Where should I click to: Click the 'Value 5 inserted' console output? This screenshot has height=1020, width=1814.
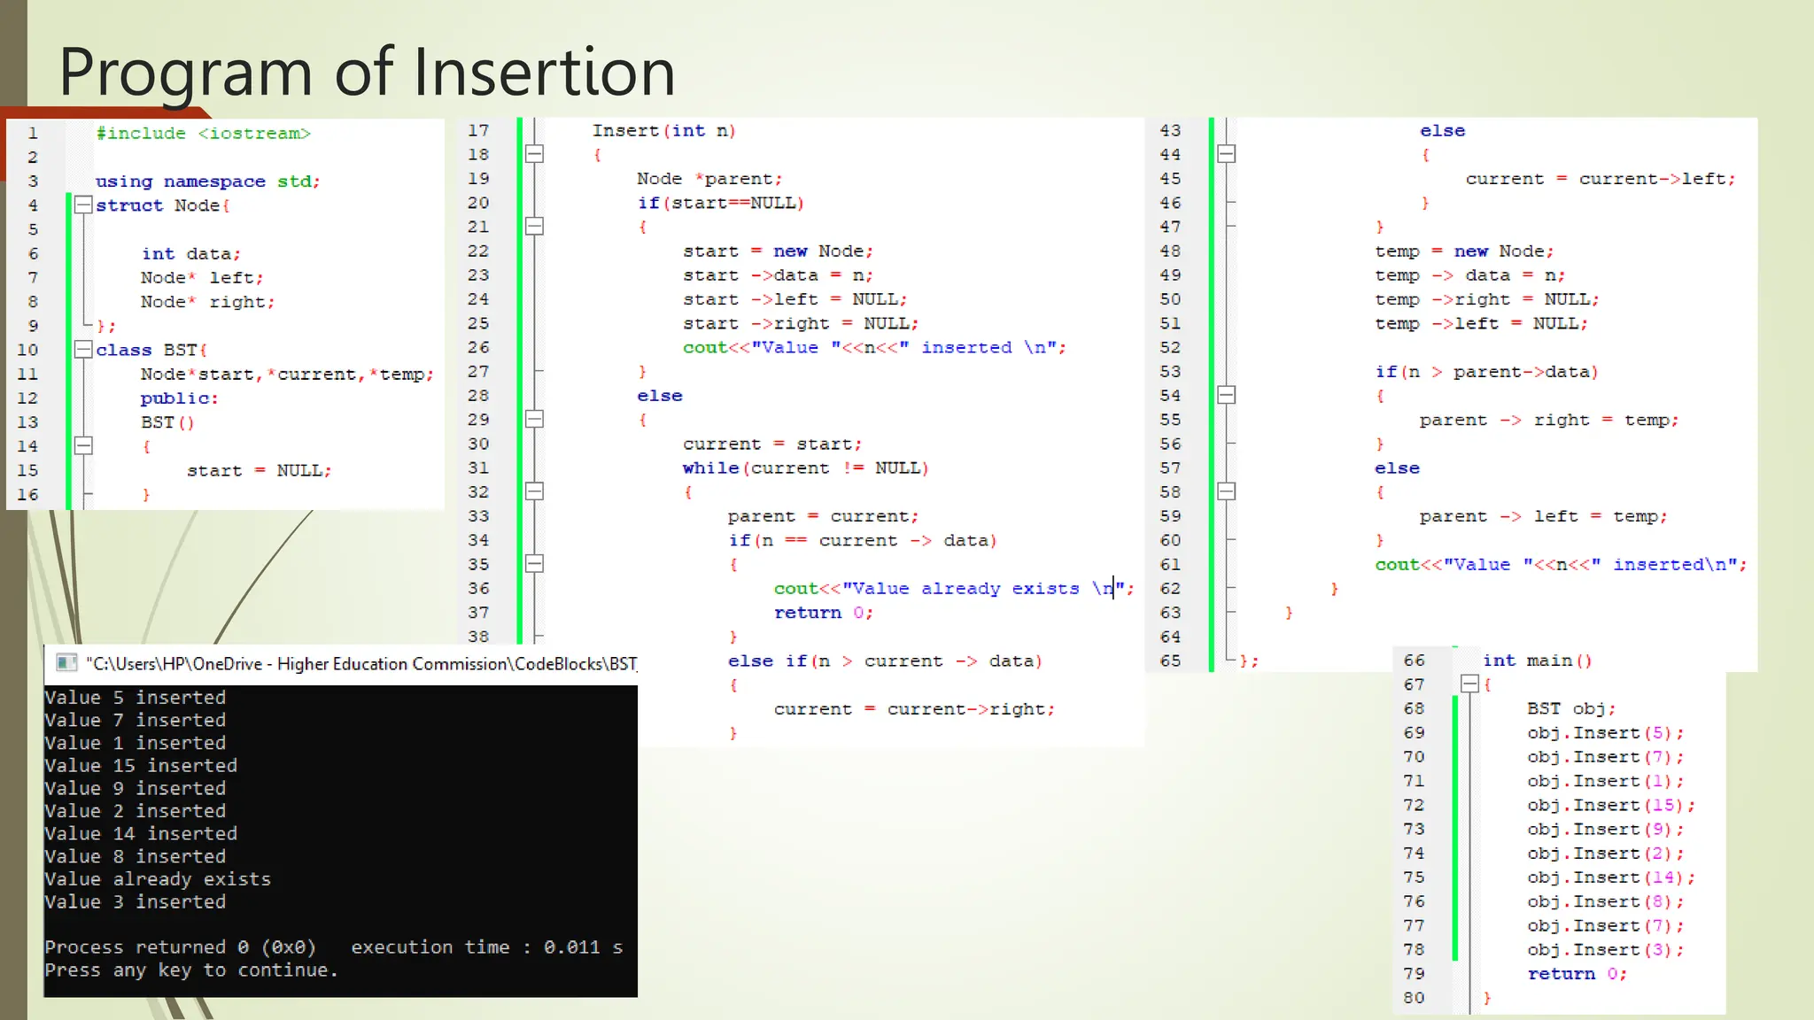coord(136,698)
